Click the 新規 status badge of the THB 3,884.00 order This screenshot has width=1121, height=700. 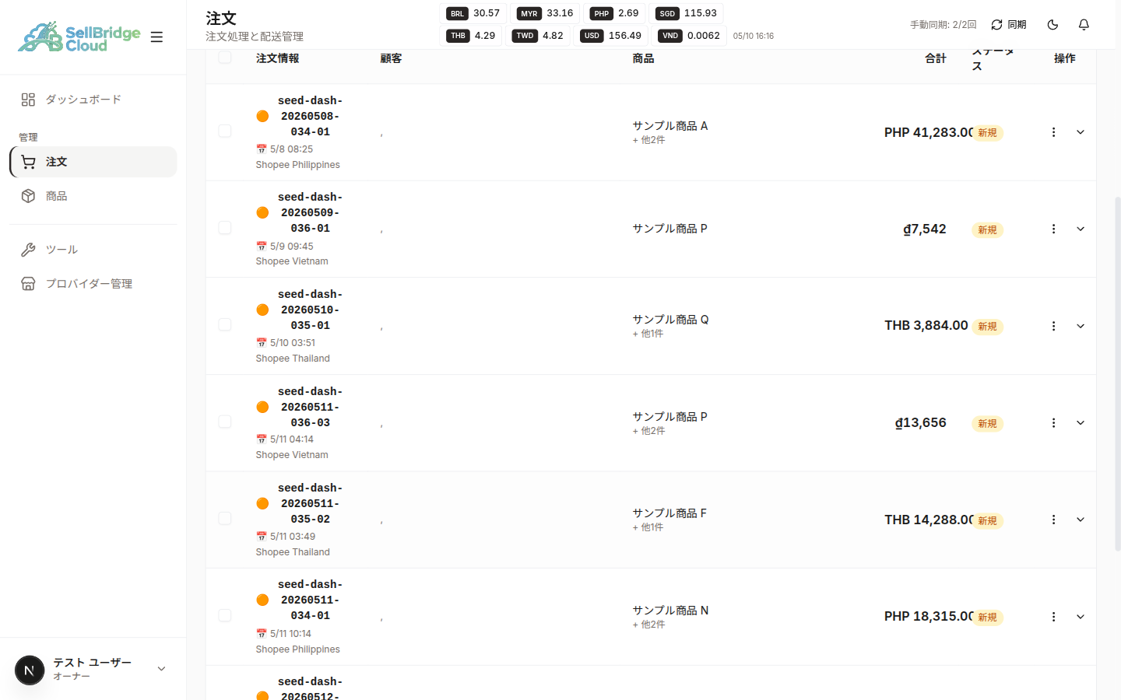[987, 327]
